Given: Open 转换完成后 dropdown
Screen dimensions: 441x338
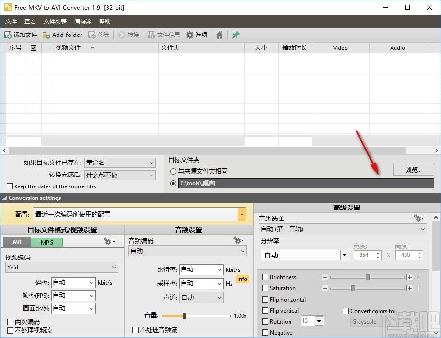Looking at the screenshot, I should pos(120,175).
